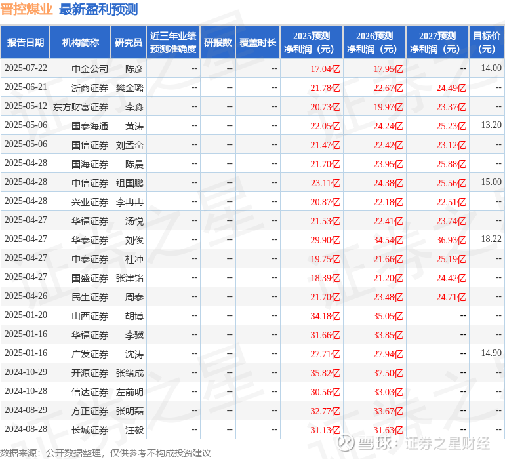Select 兴业证券 institution cell
This screenshot has width=505, height=459.
click(x=90, y=202)
